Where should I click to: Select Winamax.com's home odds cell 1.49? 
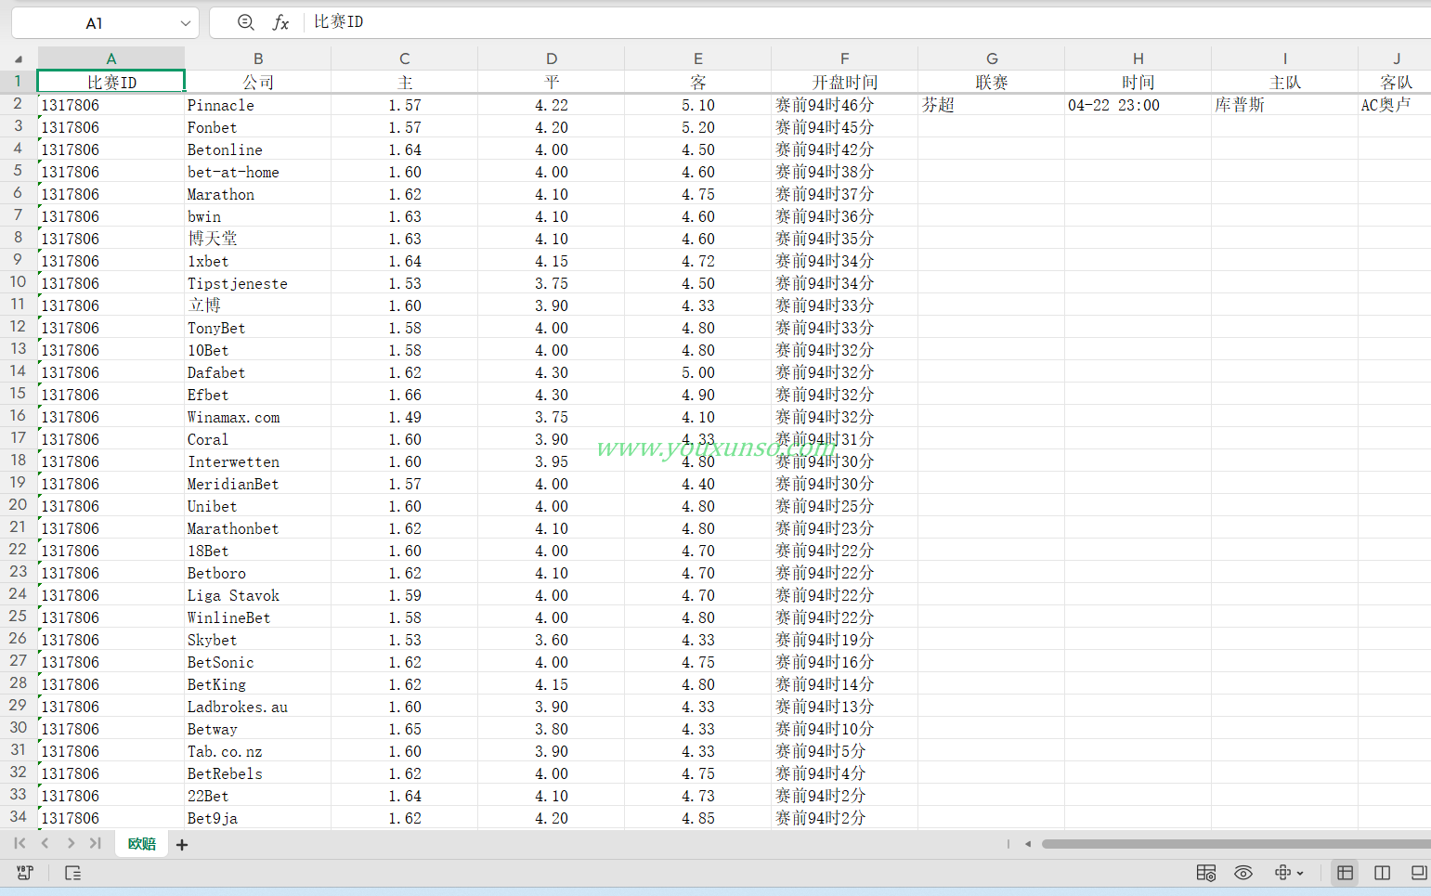pos(405,417)
